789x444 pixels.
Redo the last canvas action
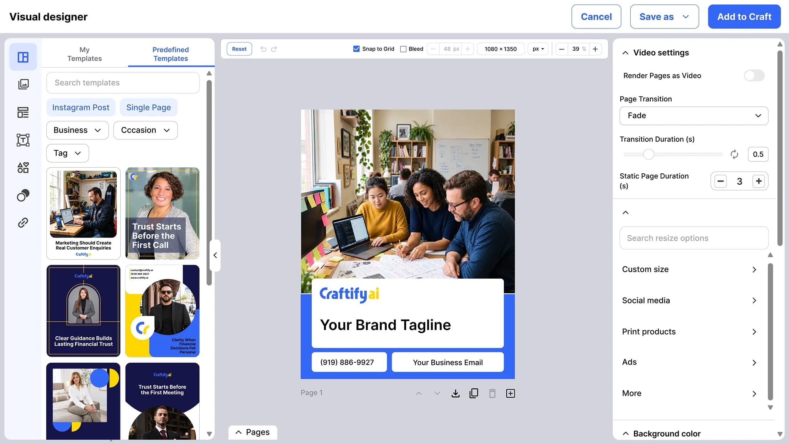tap(274, 49)
